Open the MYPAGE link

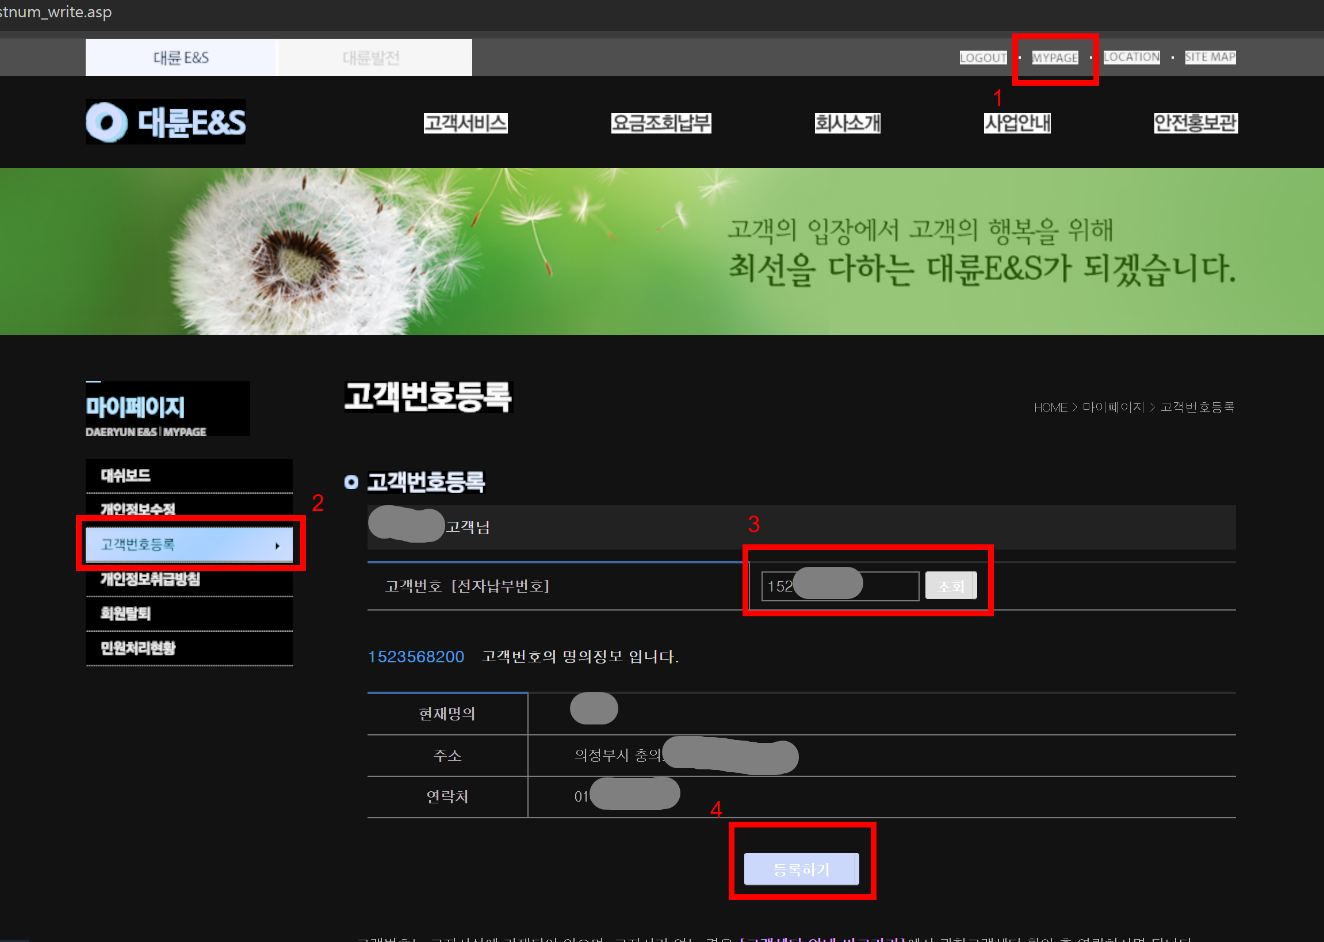coord(1054,58)
